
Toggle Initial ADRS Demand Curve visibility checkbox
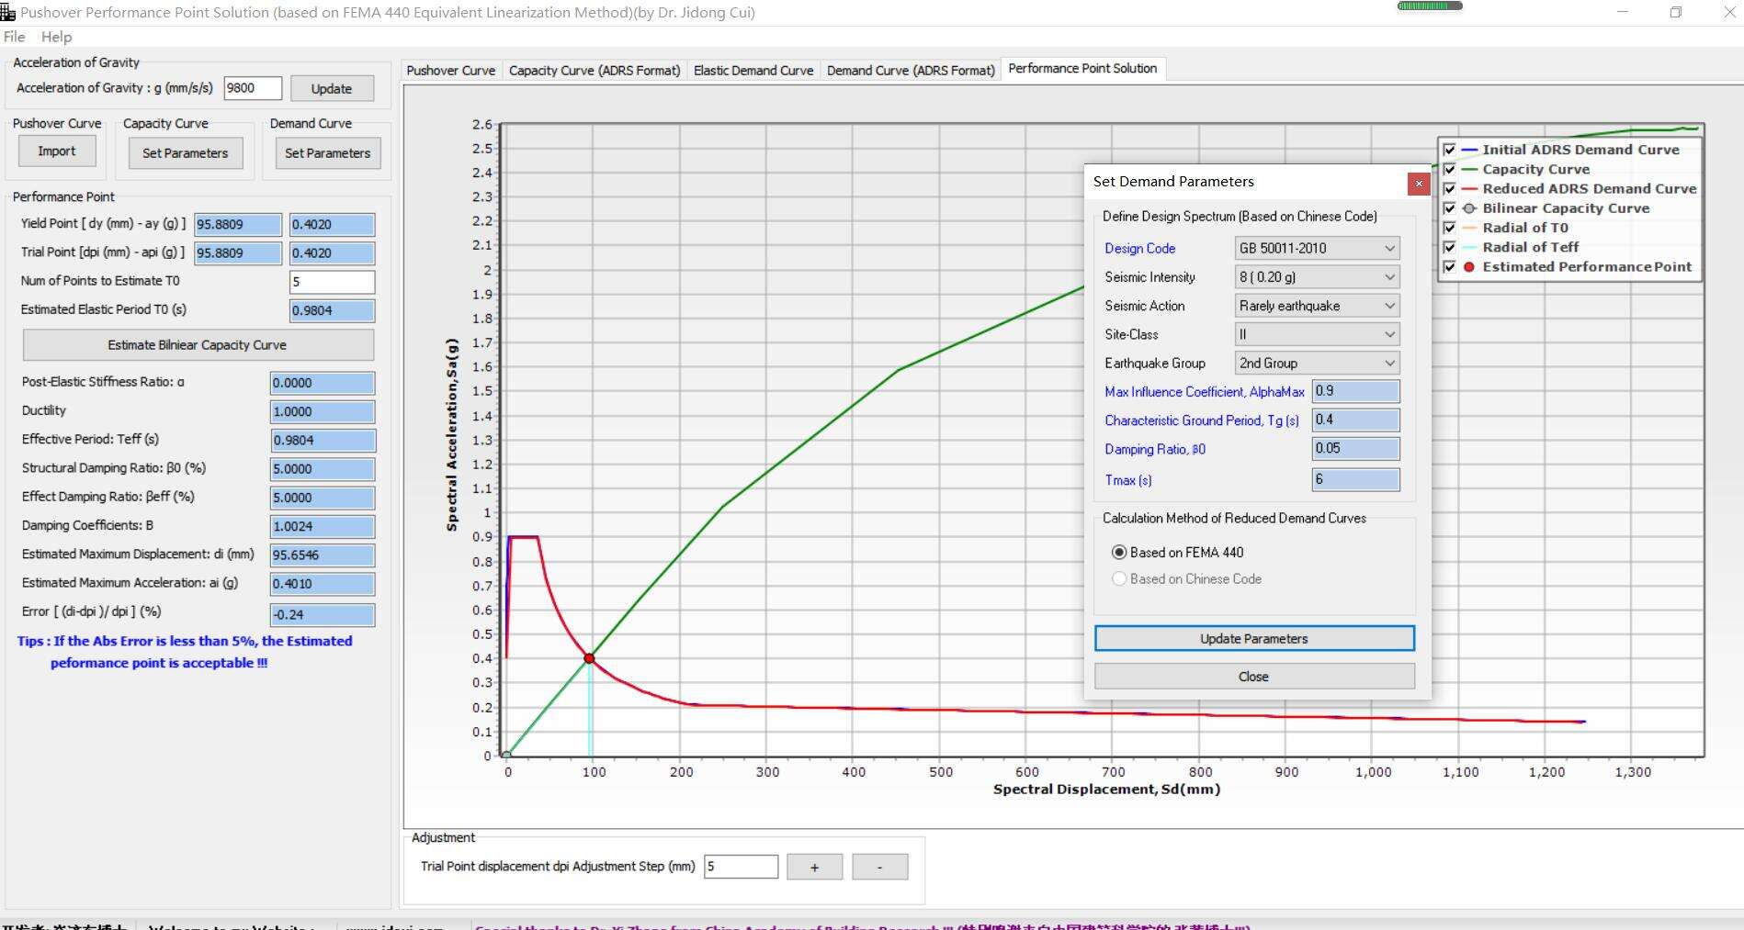pyautogui.click(x=1449, y=150)
